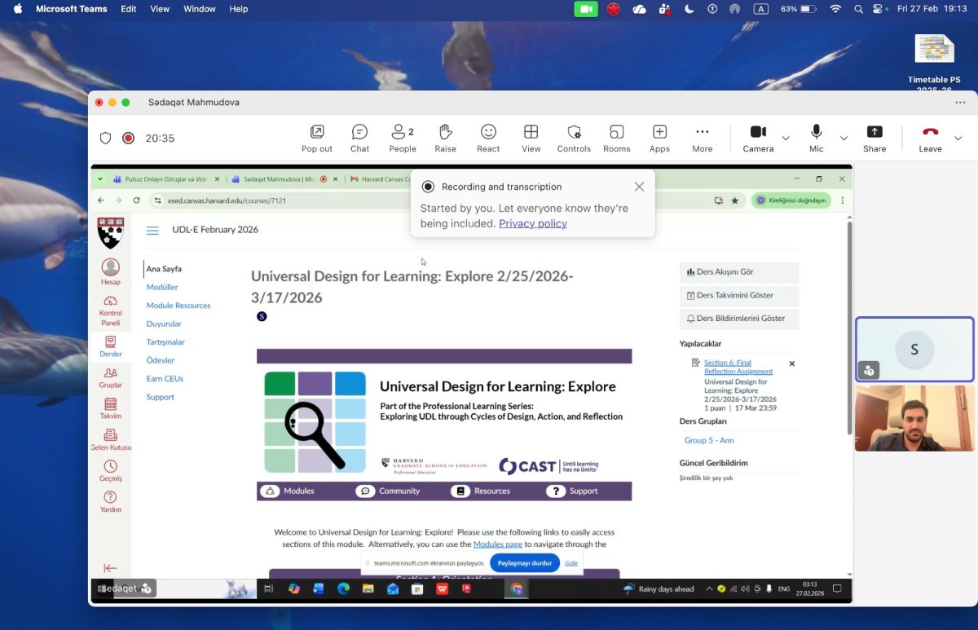Open the More actions menu

tap(703, 138)
